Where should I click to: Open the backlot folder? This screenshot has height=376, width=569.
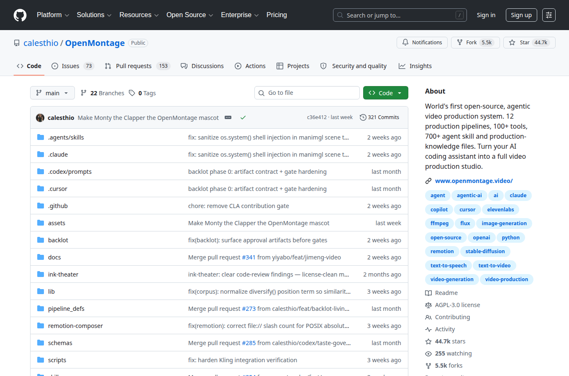(x=58, y=240)
